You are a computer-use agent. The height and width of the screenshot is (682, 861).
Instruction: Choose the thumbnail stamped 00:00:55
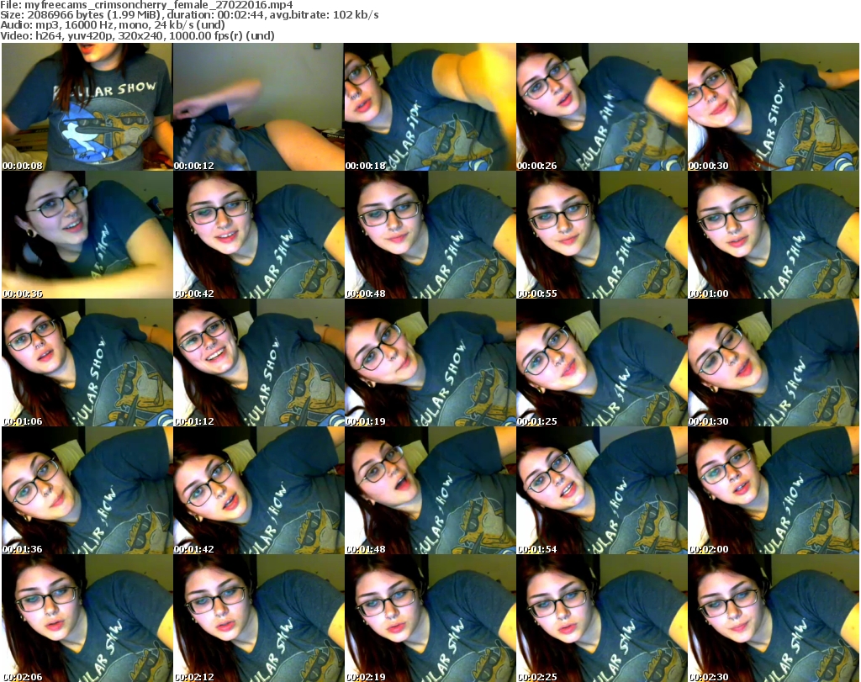click(601, 235)
